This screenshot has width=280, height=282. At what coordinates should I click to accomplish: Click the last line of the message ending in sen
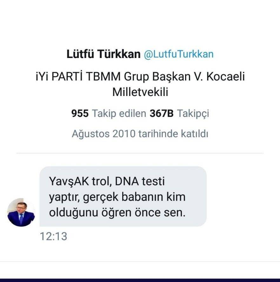click(x=117, y=213)
